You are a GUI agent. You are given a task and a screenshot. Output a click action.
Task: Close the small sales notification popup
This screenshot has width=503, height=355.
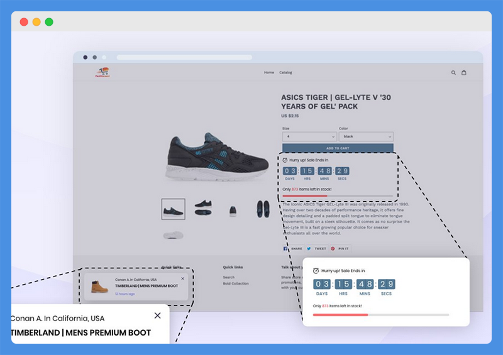pyautogui.click(x=183, y=279)
